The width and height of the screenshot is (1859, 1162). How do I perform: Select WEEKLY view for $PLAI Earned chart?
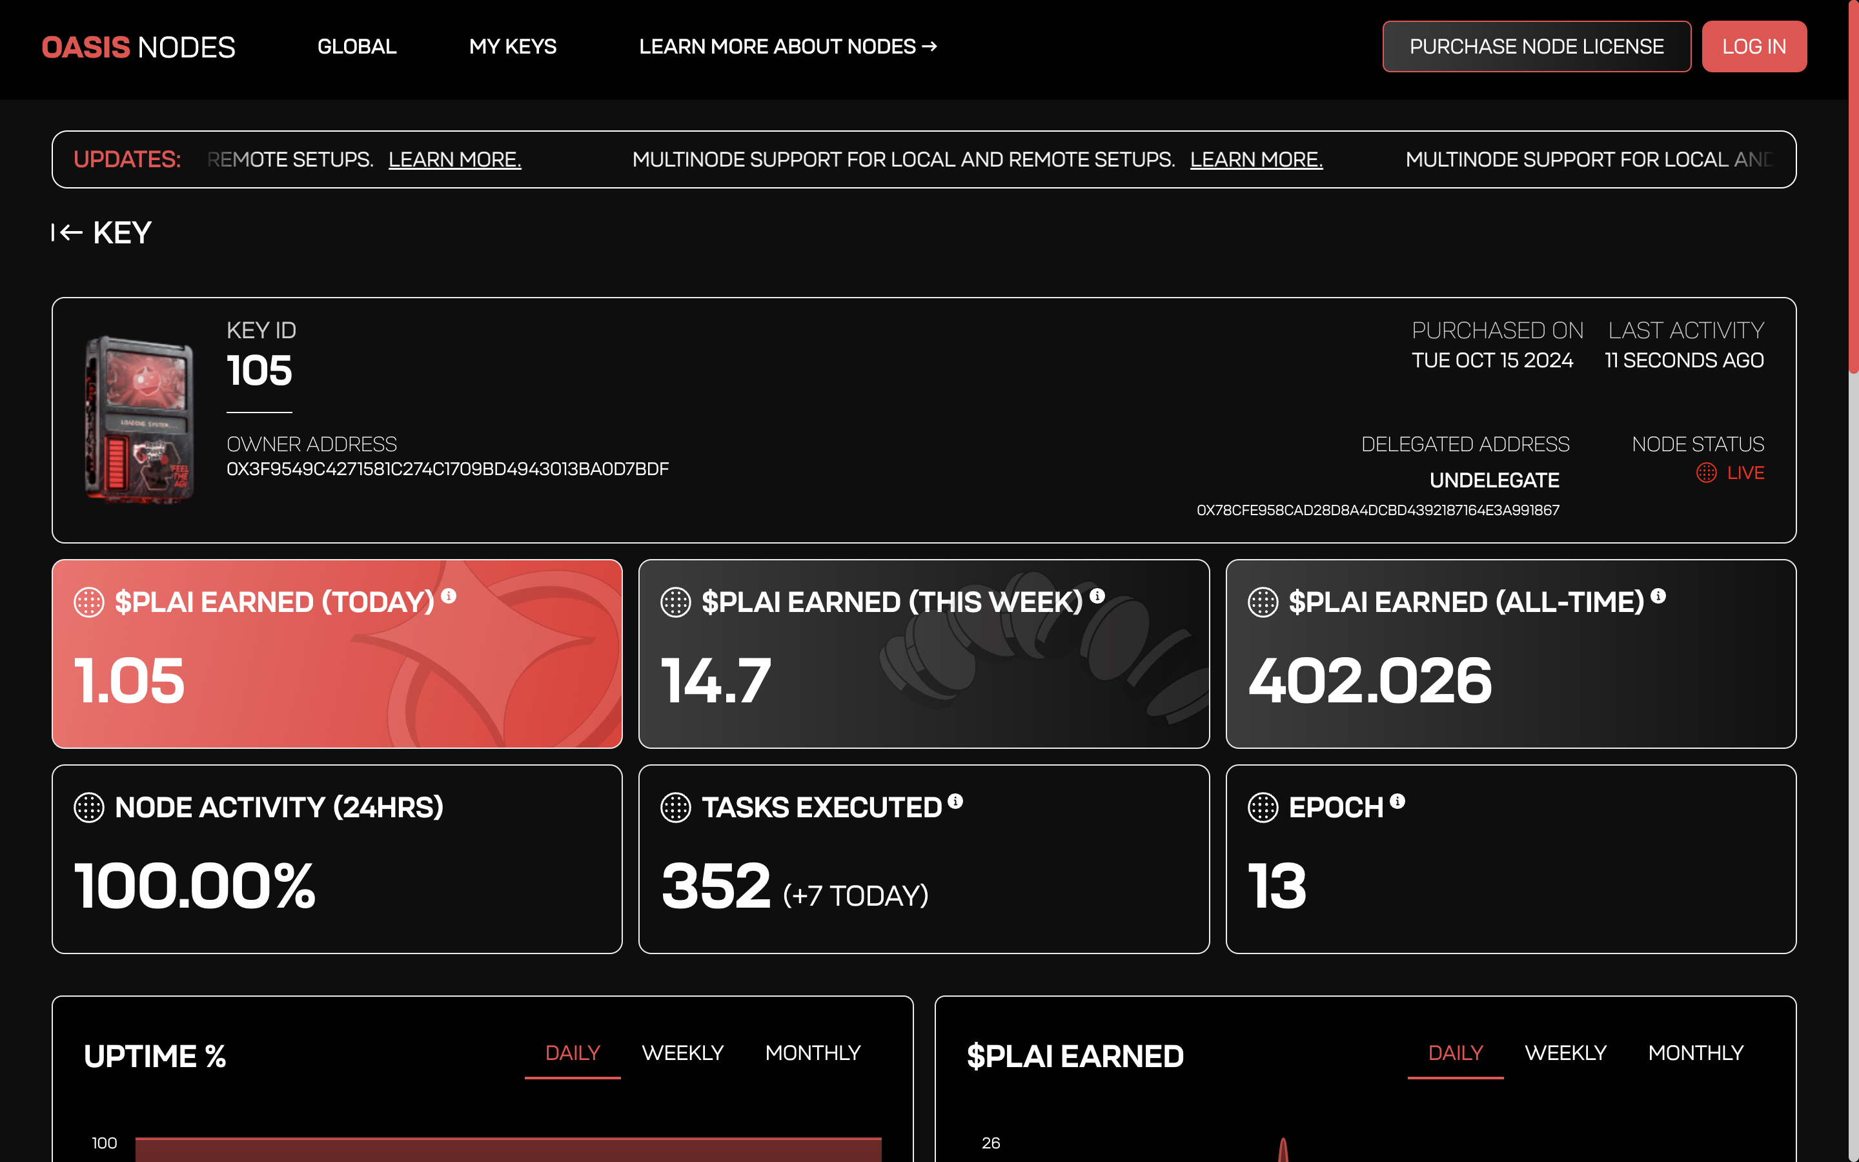click(x=1565, y=1053)
